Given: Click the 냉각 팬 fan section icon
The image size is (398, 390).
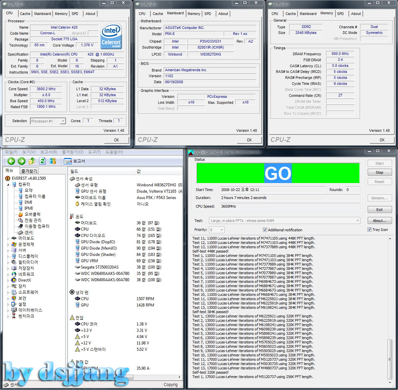Looking at the screenshot, I should click(72, 292).
